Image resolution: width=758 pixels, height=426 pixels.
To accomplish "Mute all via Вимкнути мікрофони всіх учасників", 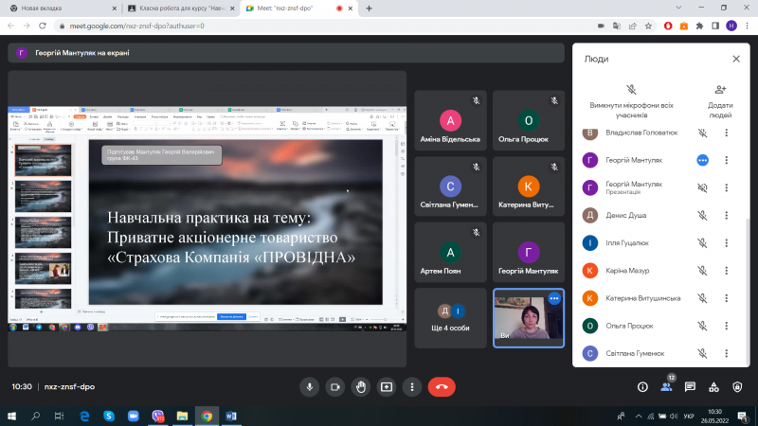I will point(631,100).
